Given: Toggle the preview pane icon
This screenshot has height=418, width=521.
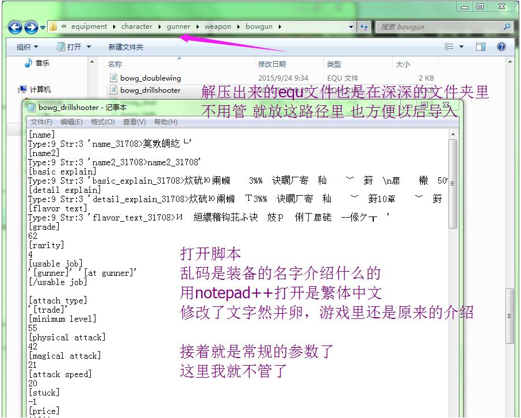Looking at the screenshot, I should (482, 47).
